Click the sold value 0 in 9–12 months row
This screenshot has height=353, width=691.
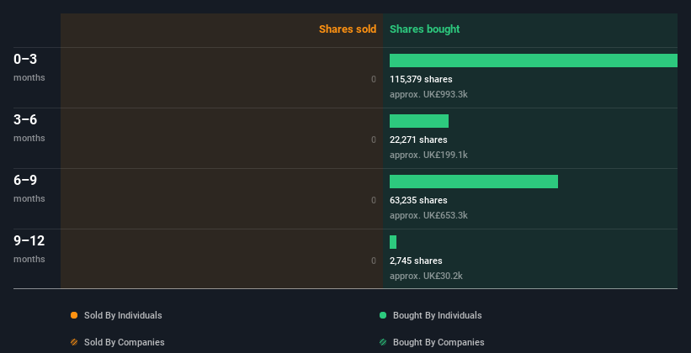pyautogui.click(x=374, y=261)
